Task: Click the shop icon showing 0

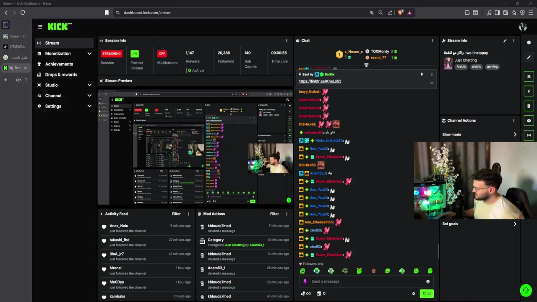Action: click(321, 294)
